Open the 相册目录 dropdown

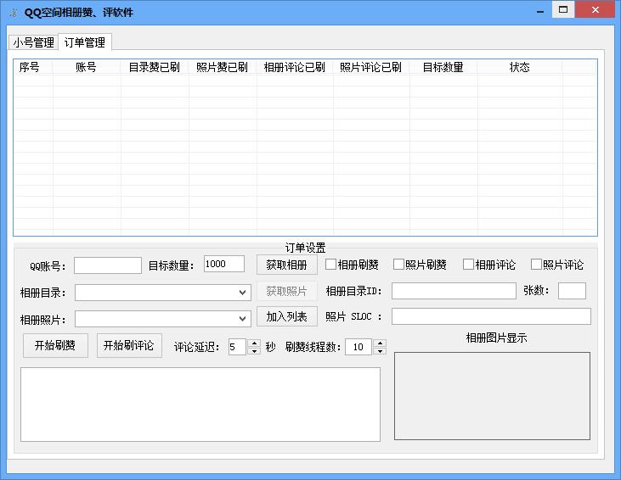(x=163, y=293)
